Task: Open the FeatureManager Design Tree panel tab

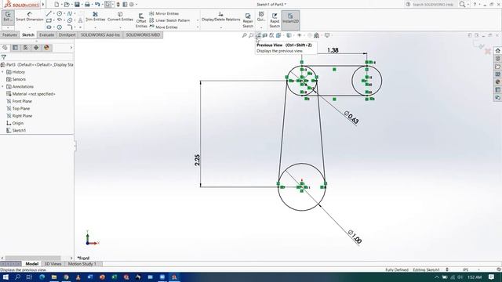Action: point(5,48)
